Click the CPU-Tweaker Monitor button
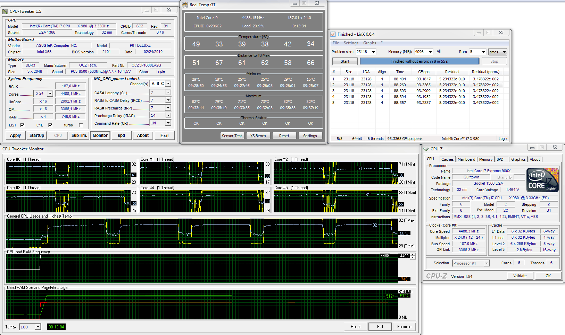This screenshot has height=335, width=565. [100, 135]
